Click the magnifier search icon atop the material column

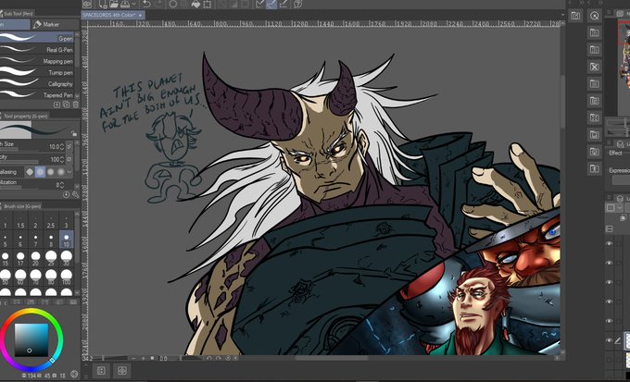pyautogui.click(x=595, y=16)
